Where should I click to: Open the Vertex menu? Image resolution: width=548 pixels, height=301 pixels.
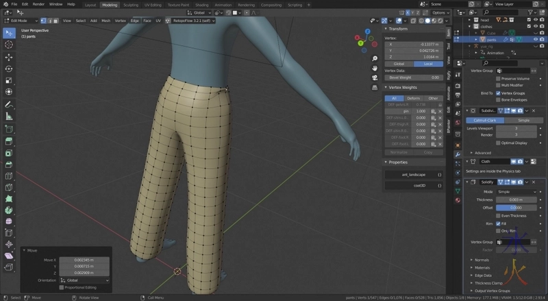121,21
